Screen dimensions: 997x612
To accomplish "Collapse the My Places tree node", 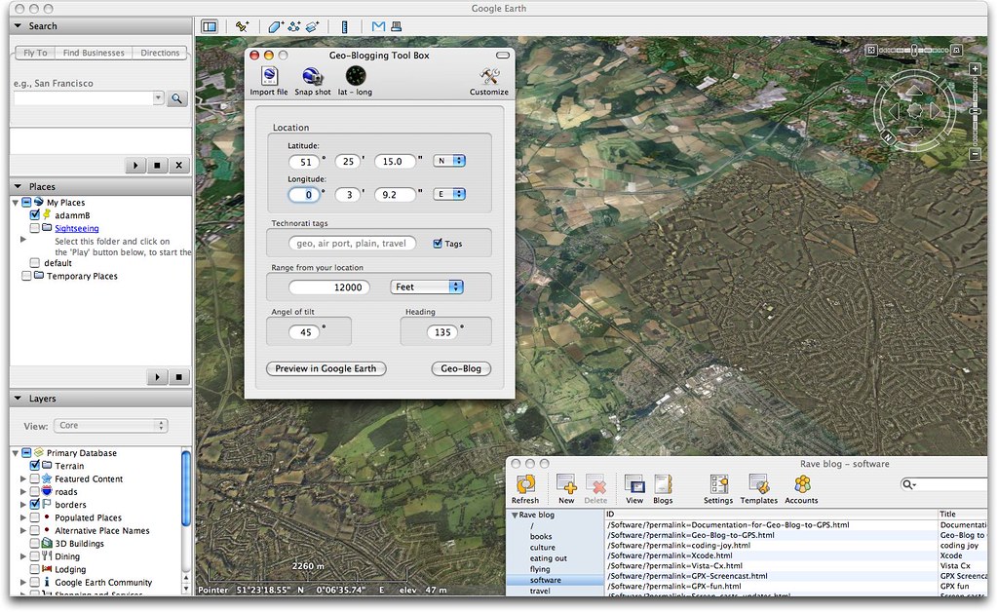I will coord(16,202).
